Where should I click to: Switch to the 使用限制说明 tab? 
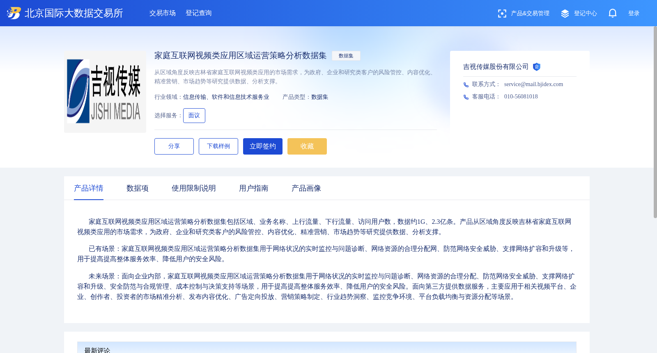point(194,188)
